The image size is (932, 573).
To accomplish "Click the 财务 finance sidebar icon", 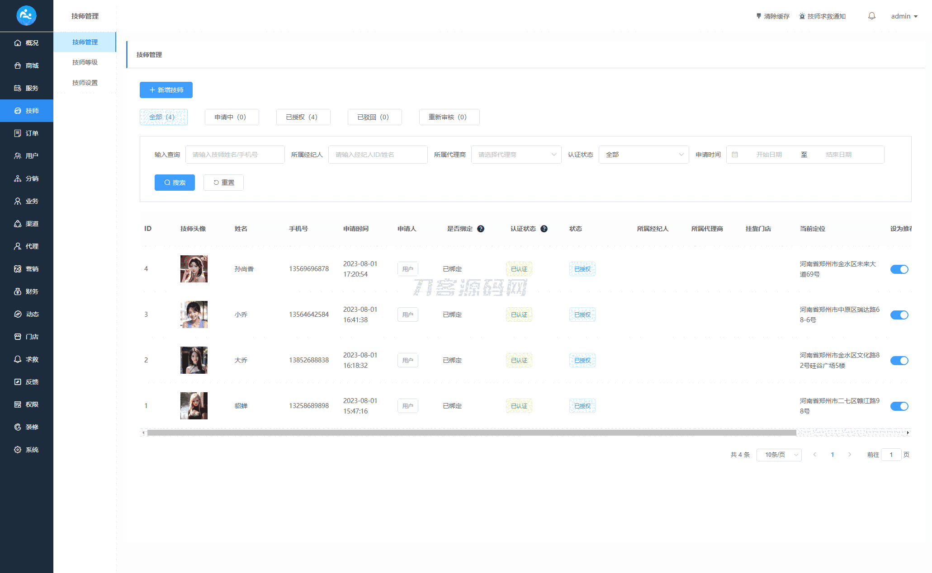I will (x=18, y=291).
